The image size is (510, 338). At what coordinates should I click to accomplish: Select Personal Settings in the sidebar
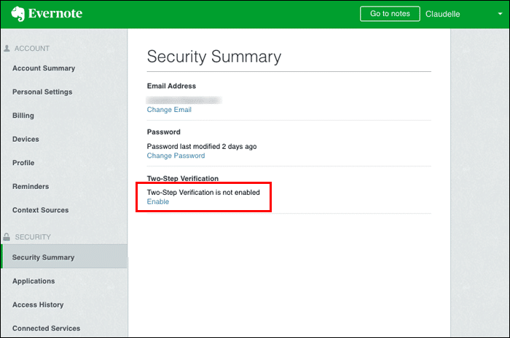(x=42, y=92)
